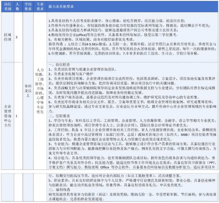Click the line starting 研究院提供具有竞争力的薪资

coord(132,194)
